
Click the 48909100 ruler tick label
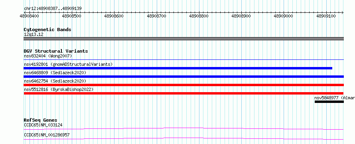326,16
